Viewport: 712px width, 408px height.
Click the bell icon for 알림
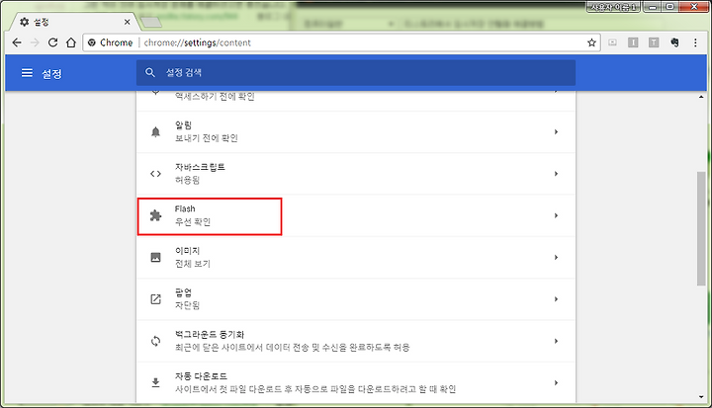(156, 132)
